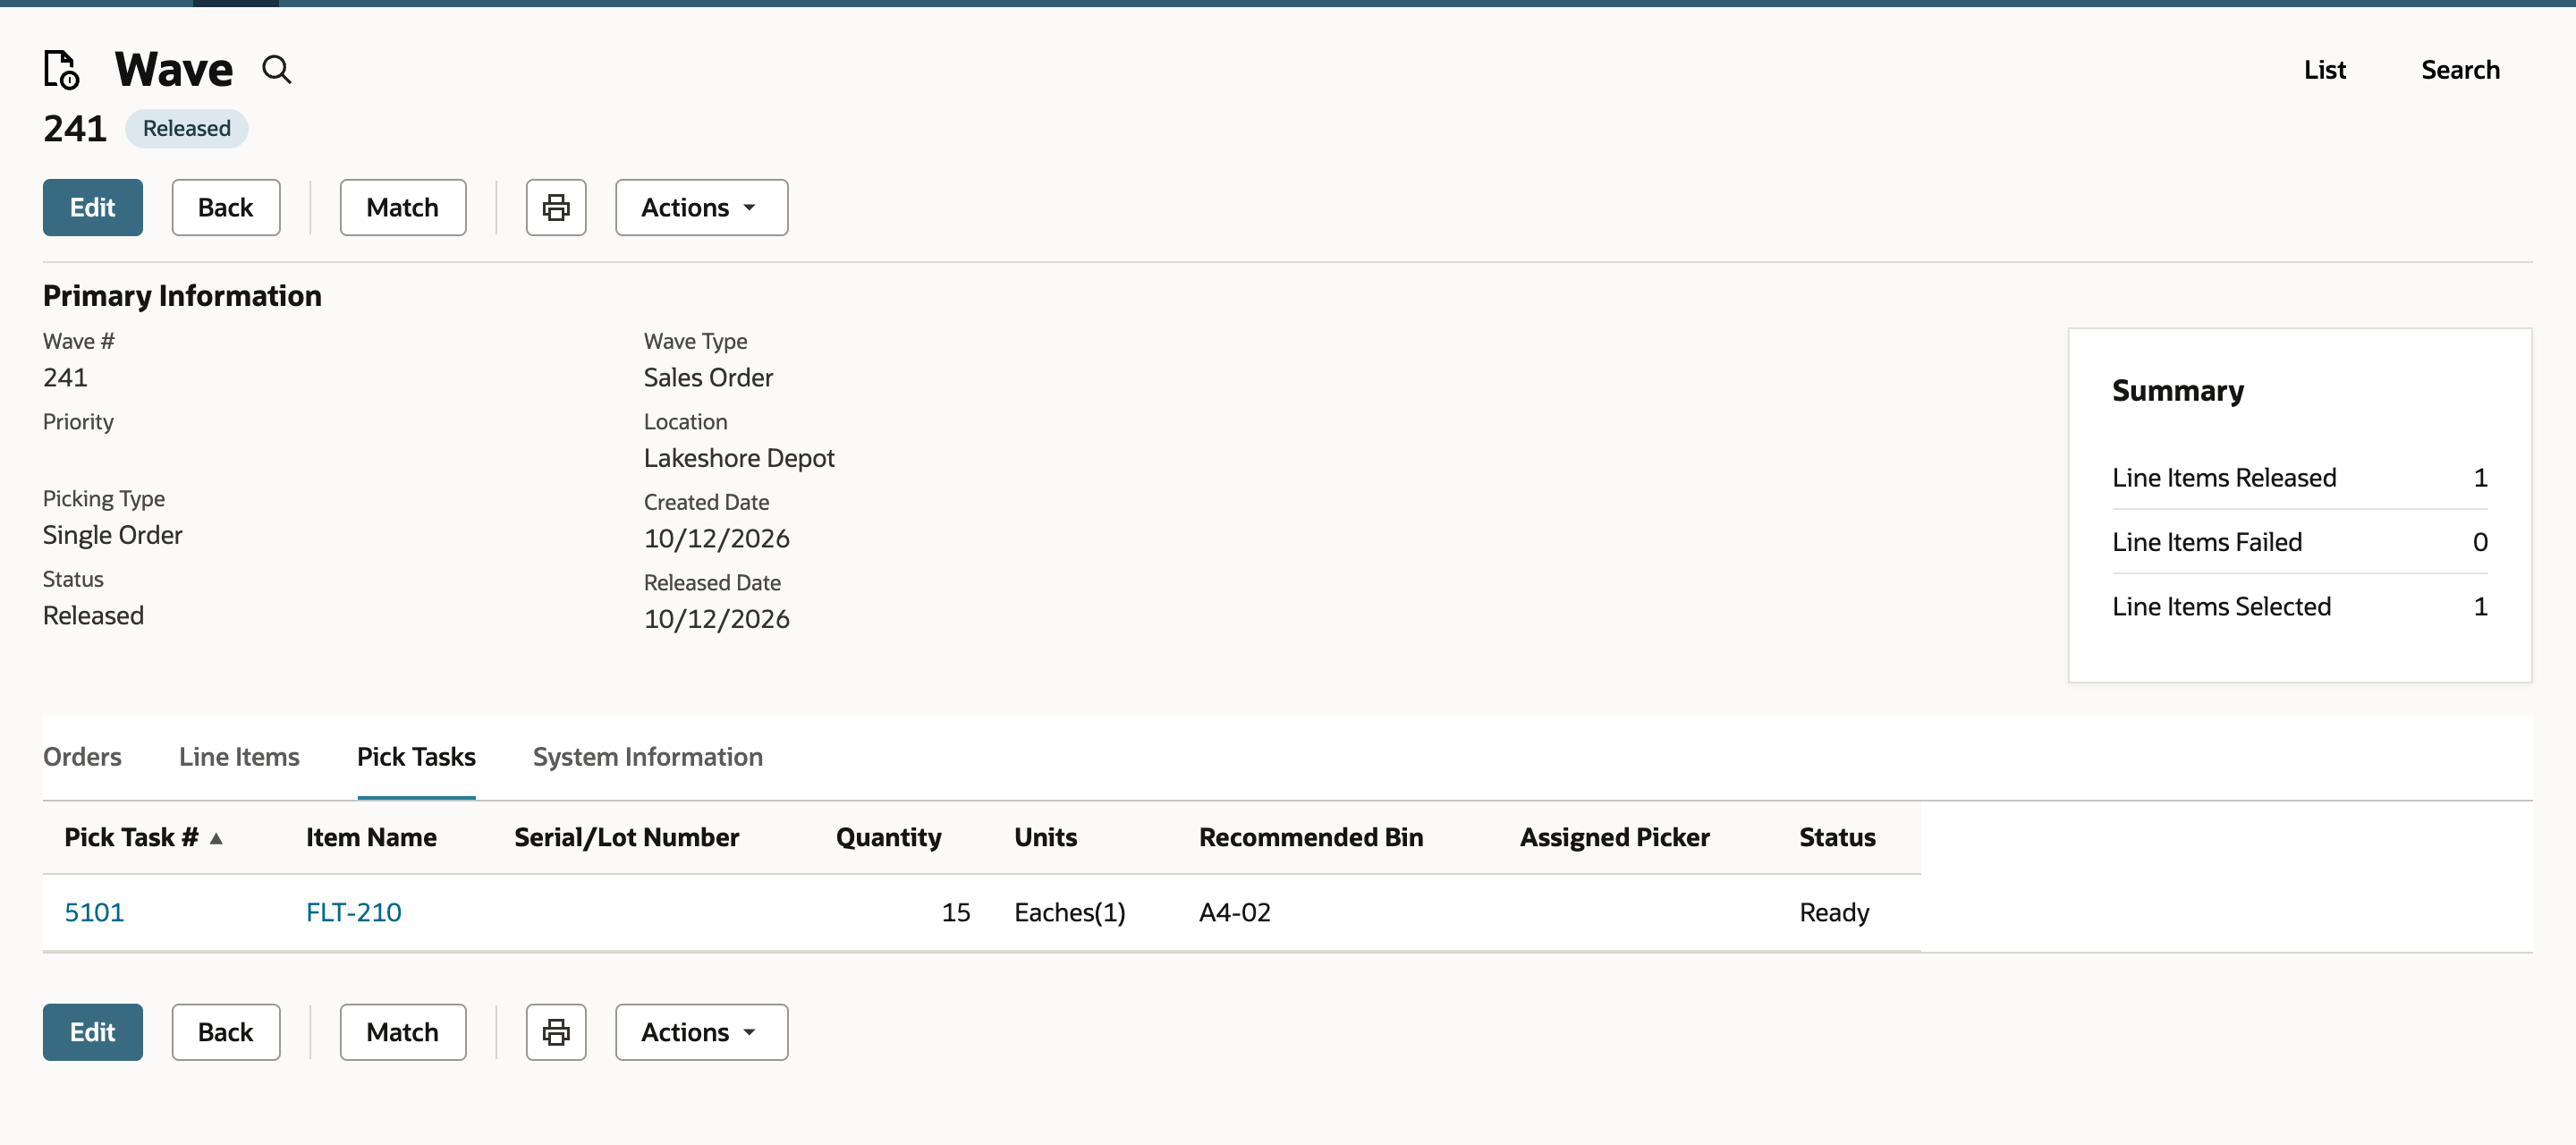Click the top Back button
The width and height of the screenshot is (2576, 1145).
tap(226, 208)
